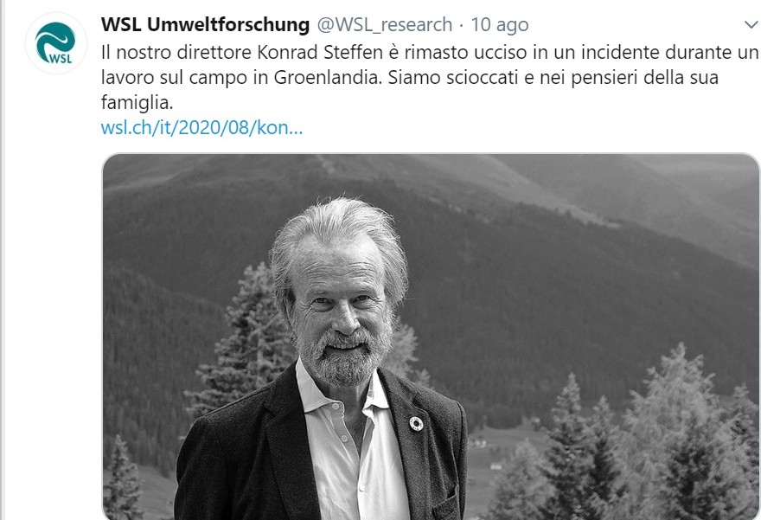Open the WSL profile avatar logo
The width and height of the screenshot is (780, 520).
click(x=56, y=44)
